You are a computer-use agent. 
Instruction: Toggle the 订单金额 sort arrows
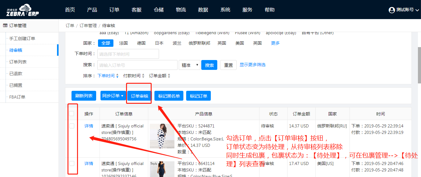pos(169,76)
